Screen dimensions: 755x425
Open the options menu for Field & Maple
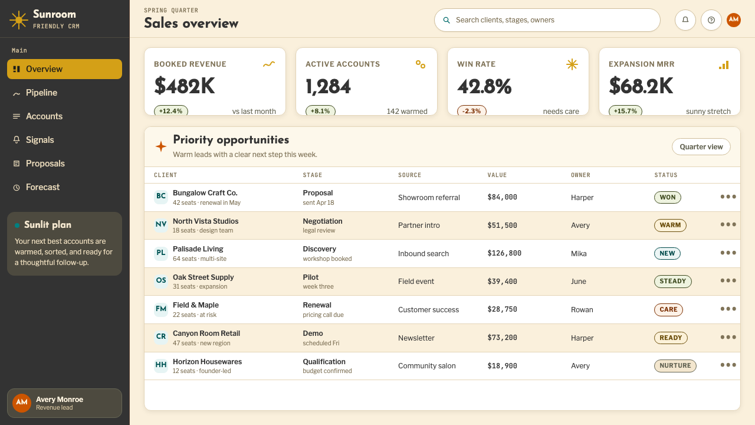coord(728,309)
